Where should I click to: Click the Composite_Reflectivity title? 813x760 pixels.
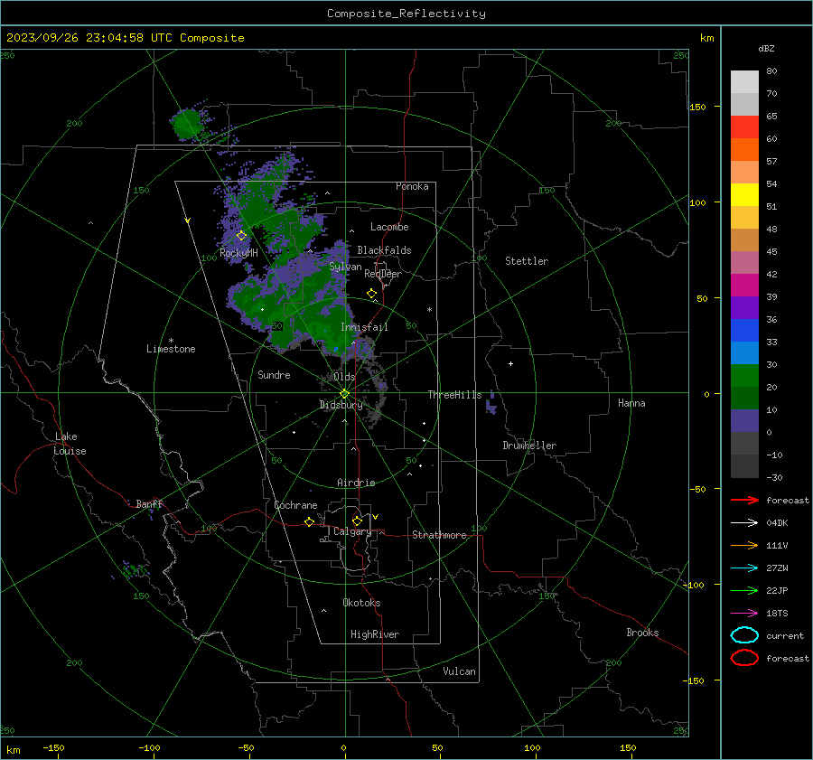406,14
